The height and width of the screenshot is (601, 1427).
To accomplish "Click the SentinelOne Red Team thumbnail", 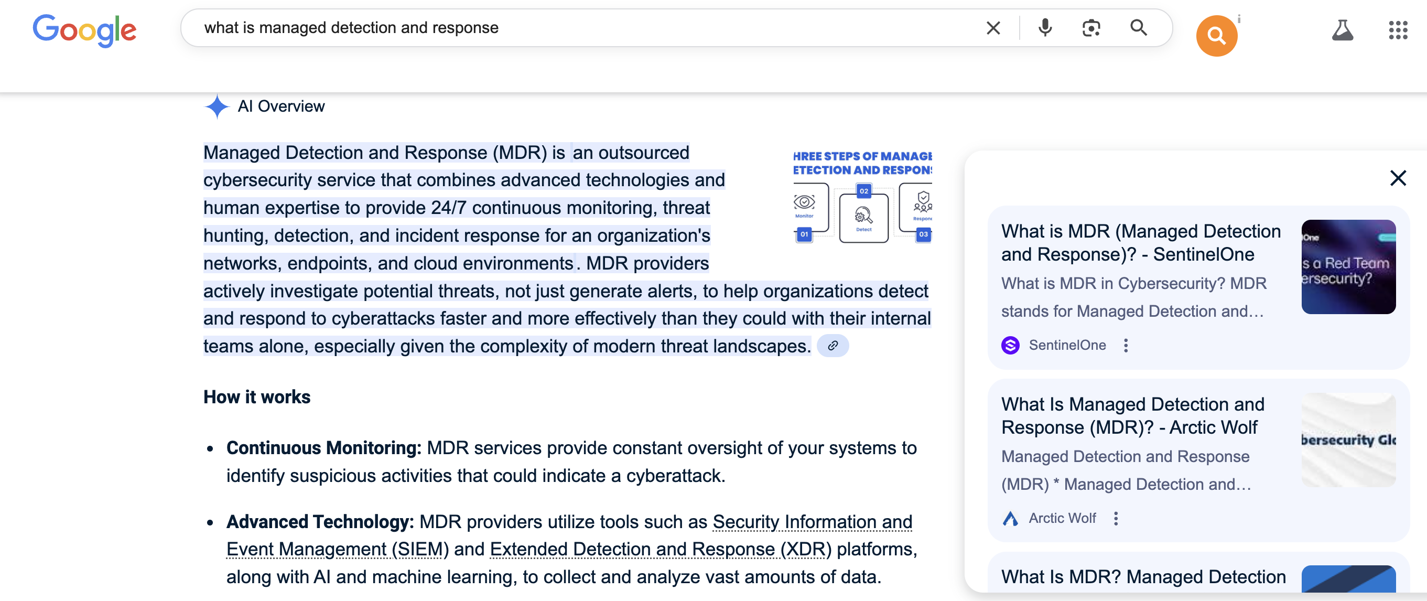I will click(1348, 267).
